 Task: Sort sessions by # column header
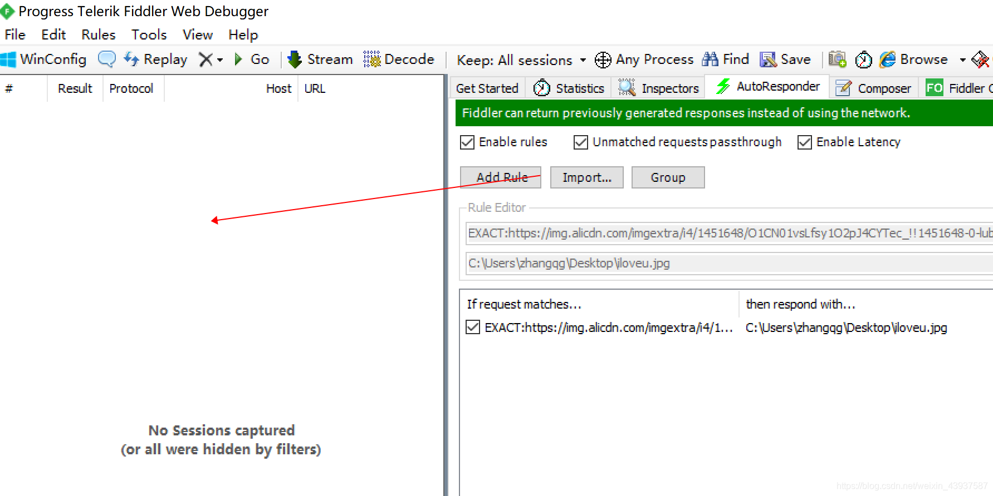click(x=23, y=88)
